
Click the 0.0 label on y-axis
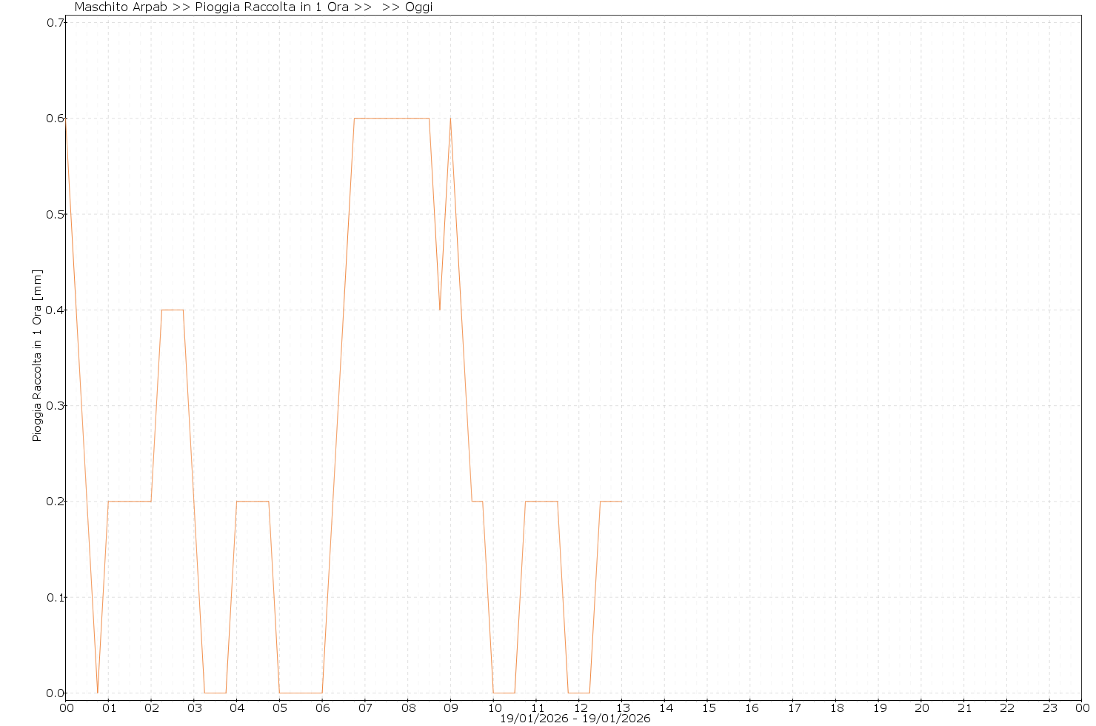click(56, 693)
